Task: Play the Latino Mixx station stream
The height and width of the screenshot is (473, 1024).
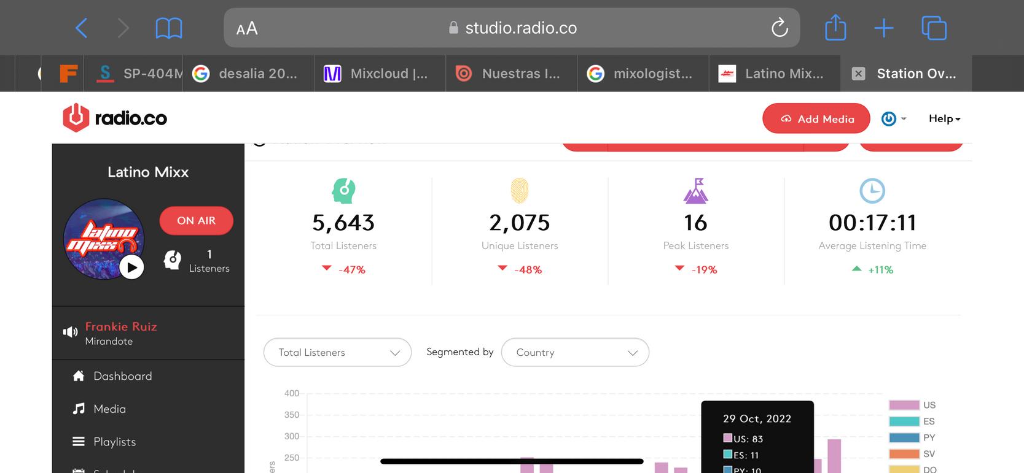Action: (x=131, y=267)
